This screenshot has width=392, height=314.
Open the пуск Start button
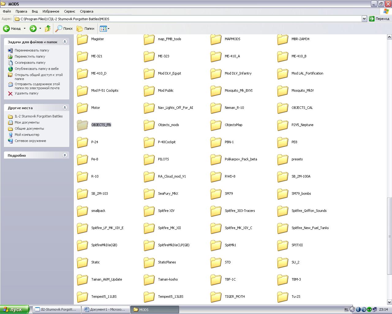click(14, 309)
